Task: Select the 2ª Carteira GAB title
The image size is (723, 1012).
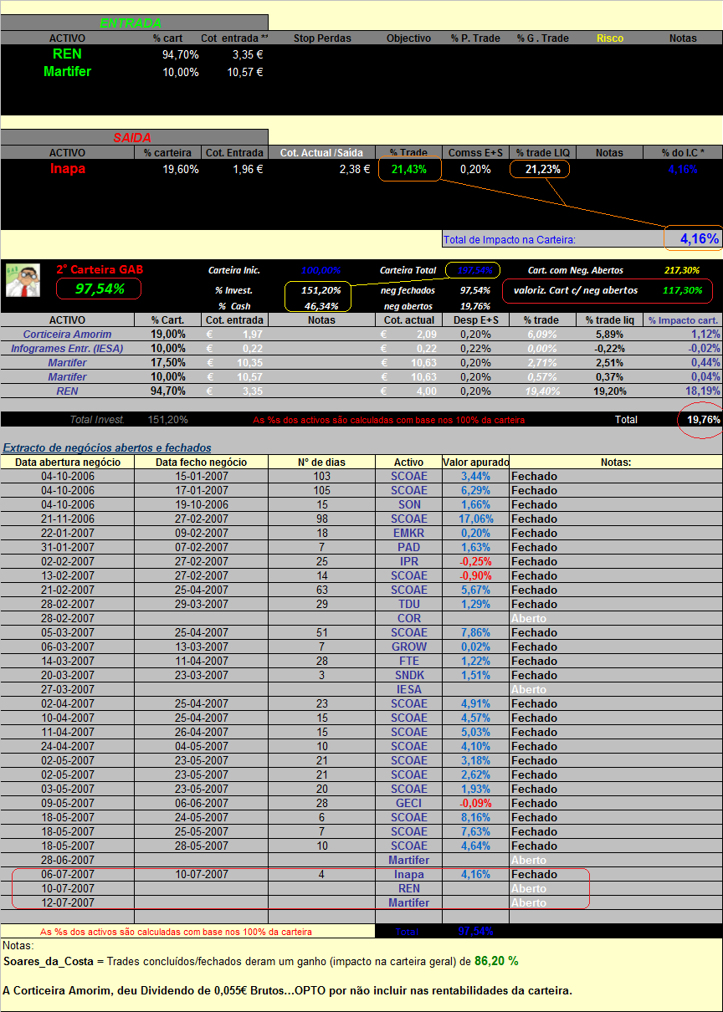Action: pyautogui.click(x=100, y=269)
